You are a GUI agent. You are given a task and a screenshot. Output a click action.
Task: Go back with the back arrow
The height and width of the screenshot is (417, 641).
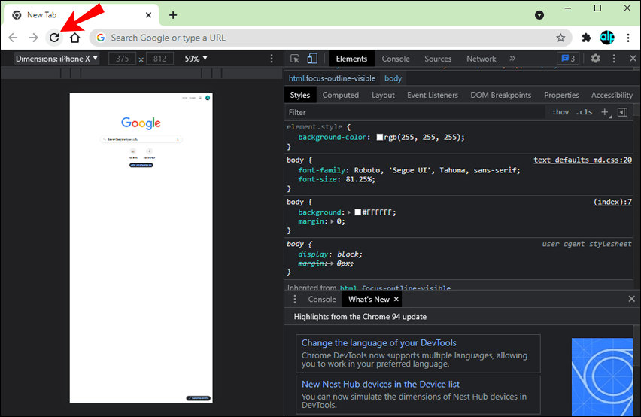tap(13, 38)
